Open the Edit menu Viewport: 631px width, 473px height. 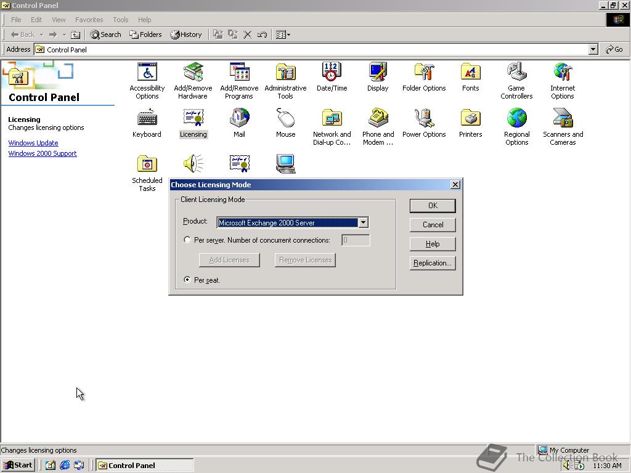(36, 20)
